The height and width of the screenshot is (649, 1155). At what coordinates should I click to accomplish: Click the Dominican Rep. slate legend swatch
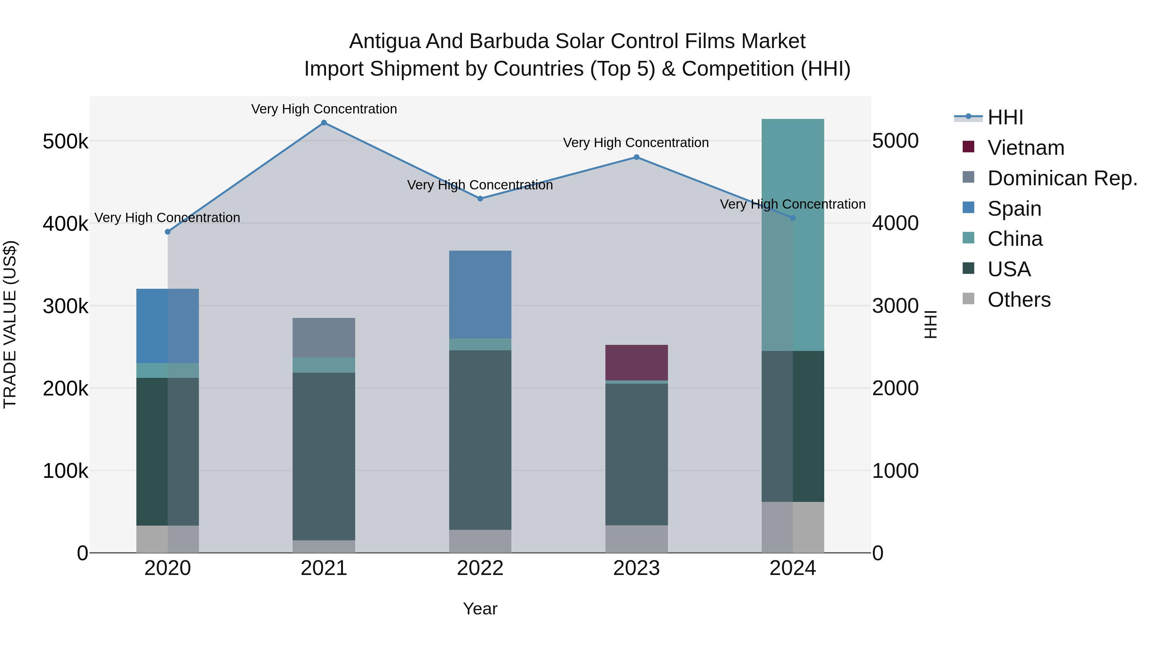pos(969,177)
